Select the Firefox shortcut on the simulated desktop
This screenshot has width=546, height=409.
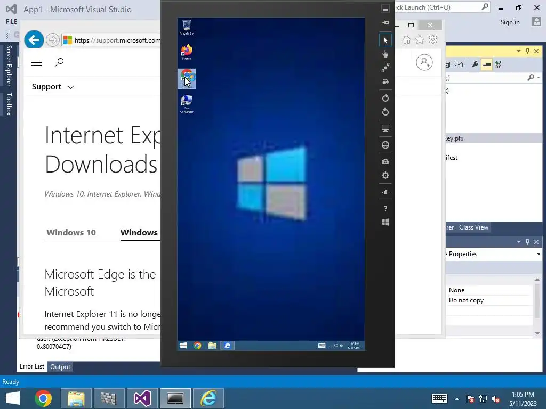point(187,52)
